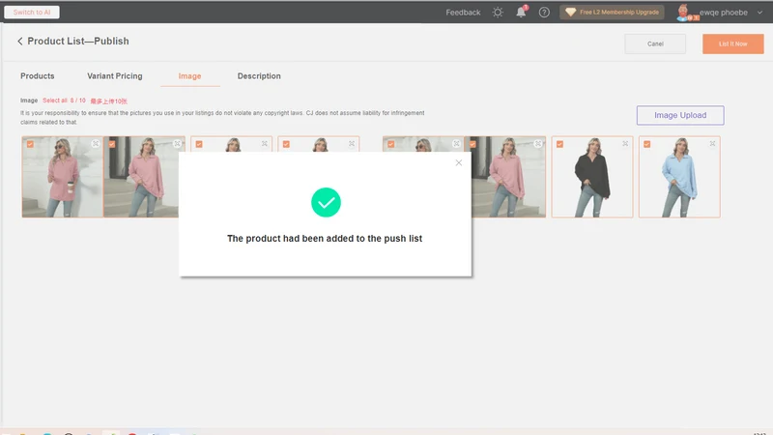Expand the user account dropdown chevron

coord(759,13)
